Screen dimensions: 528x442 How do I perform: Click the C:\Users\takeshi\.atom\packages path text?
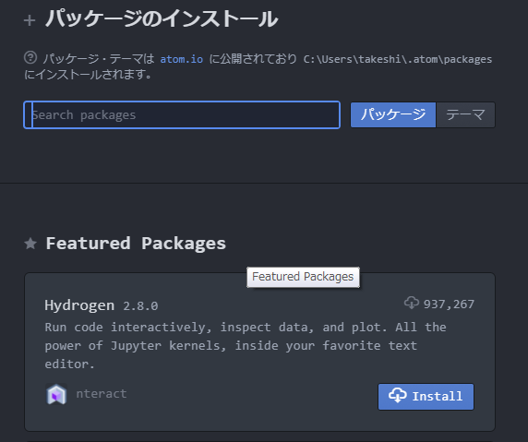coord(398,59)
